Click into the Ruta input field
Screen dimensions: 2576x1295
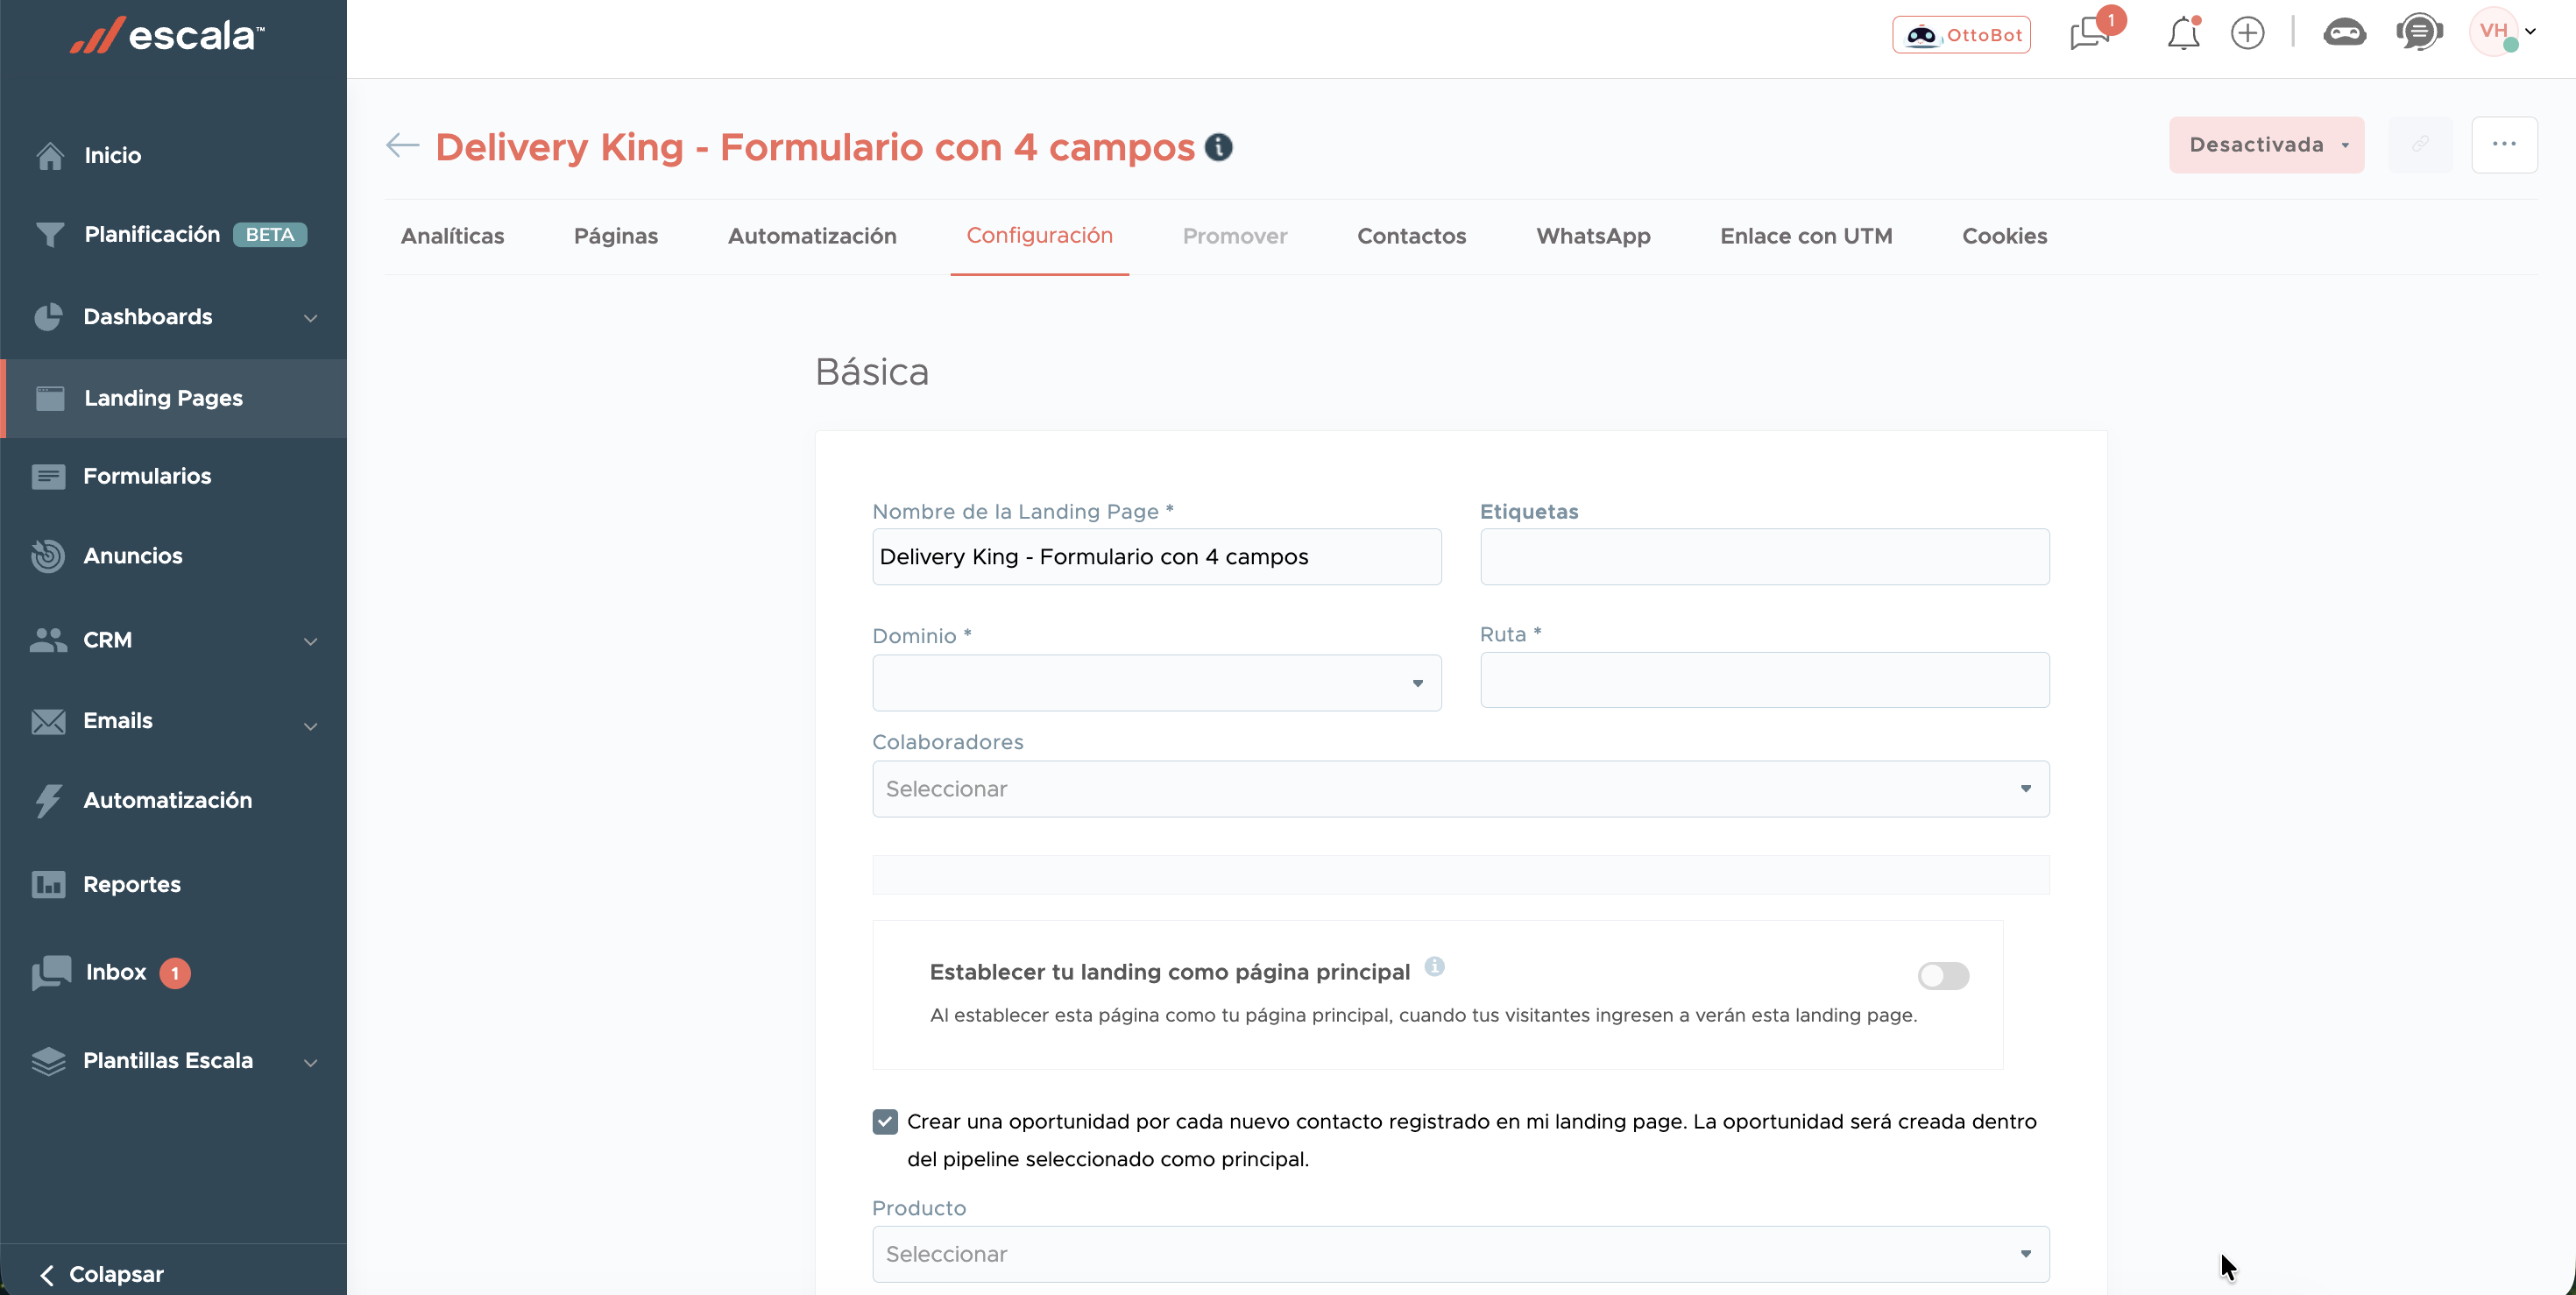click(x=1764, y=681)
